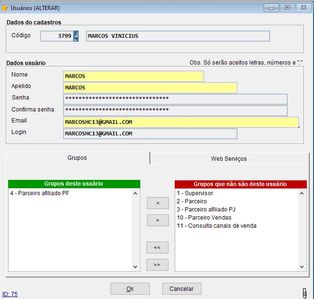Focus the Email input field
The width and height of the screenshot is (314, 299).
point(180,122)
